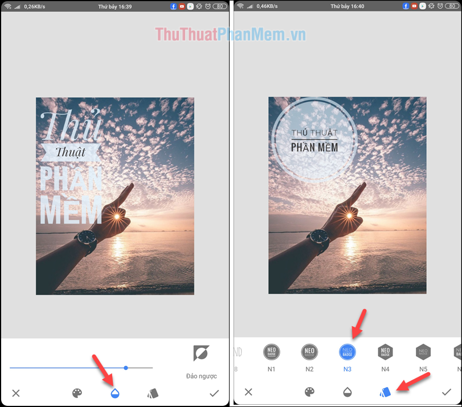The image size is (462, 407).
Task: Switch to the N5 badge style
Action: [x=423, y=351]
